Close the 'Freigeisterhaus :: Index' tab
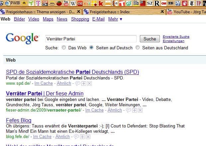Viewport: 206px width, 146px height. pos(162,12)
